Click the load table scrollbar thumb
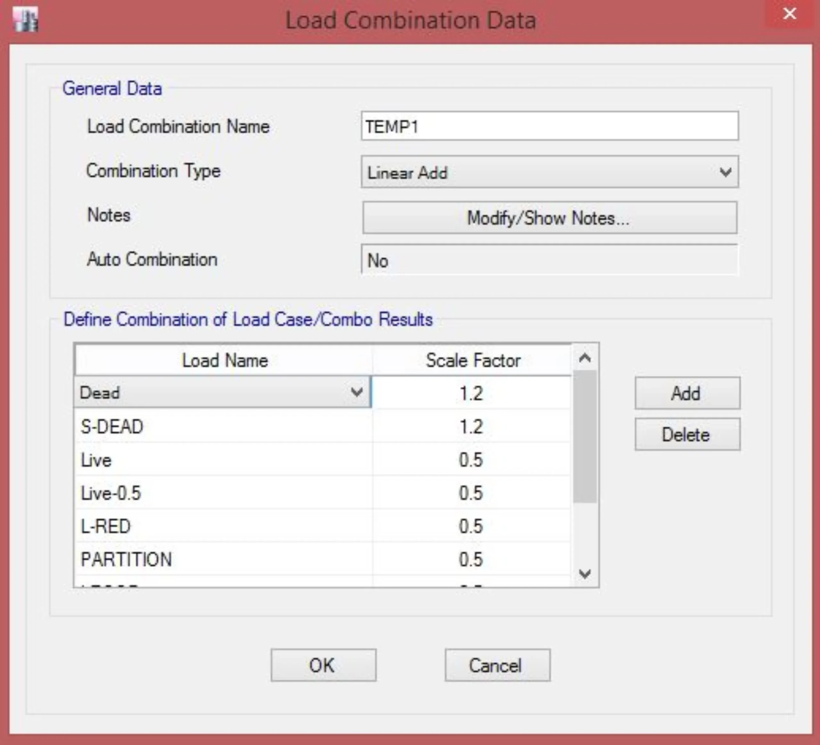This screenshot has height=745, width=820. click(585, 437)
